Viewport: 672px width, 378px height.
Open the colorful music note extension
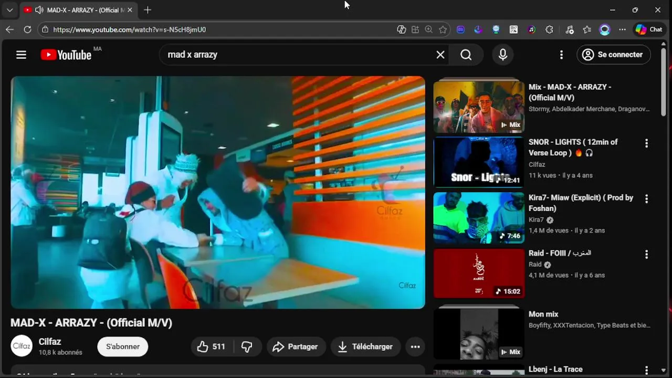coord(531,29)
